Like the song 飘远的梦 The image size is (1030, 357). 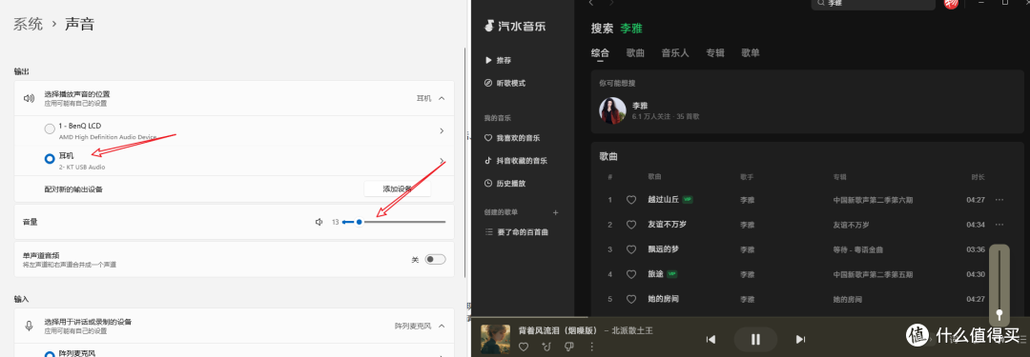point(631,250)
